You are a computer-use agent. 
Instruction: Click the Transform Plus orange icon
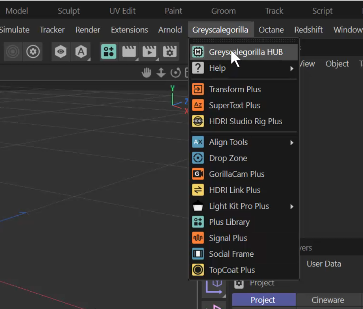click(198, 89)
